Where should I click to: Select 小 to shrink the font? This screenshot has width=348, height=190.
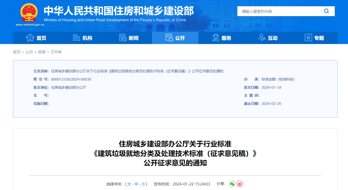(x=143, y=184)
